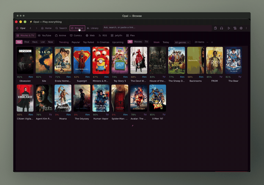The height and width of the screenshot is (185, 264).
Task: Click the title text 'Agent Kim R...'
Action: point(44,119)
